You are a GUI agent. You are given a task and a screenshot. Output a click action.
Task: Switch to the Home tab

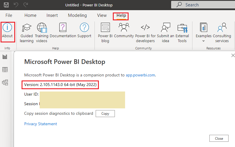30,15
